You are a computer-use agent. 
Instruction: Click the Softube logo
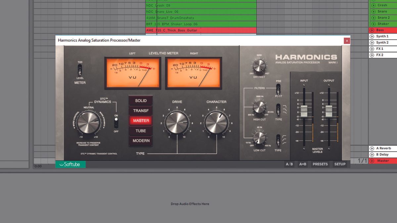(70, 164)
